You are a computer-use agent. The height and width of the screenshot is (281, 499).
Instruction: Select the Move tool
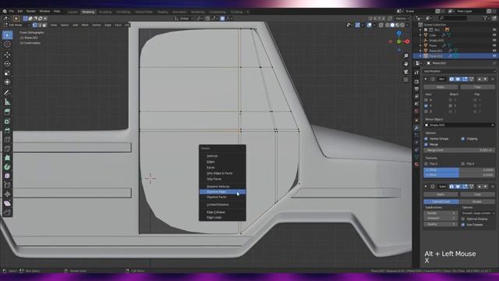tap(7, 55)
